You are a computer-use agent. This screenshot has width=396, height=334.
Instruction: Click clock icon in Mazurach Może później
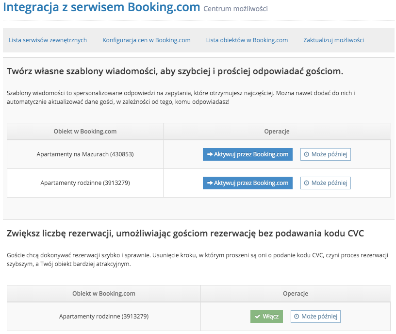[306, 154]
